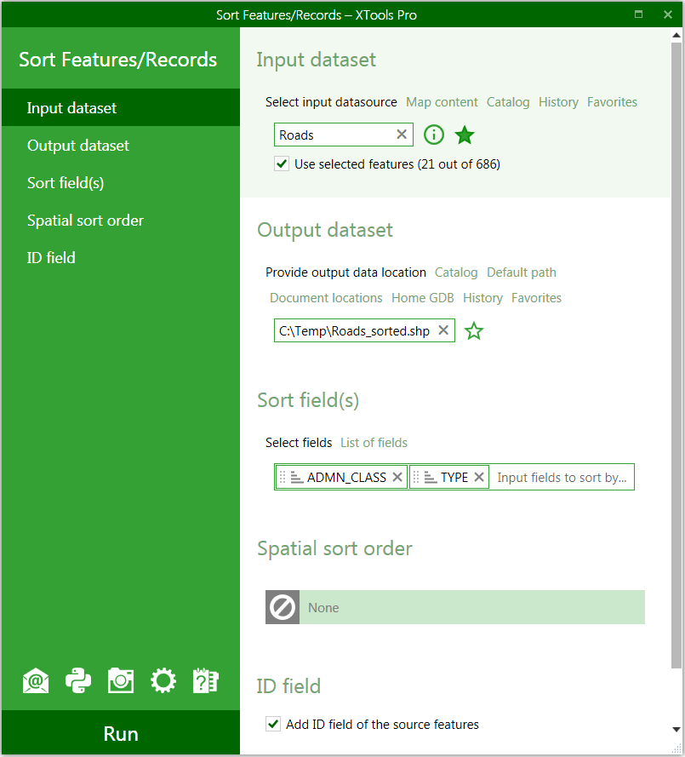
Task: Open History link for output location
Action: [x=482, y=298]
